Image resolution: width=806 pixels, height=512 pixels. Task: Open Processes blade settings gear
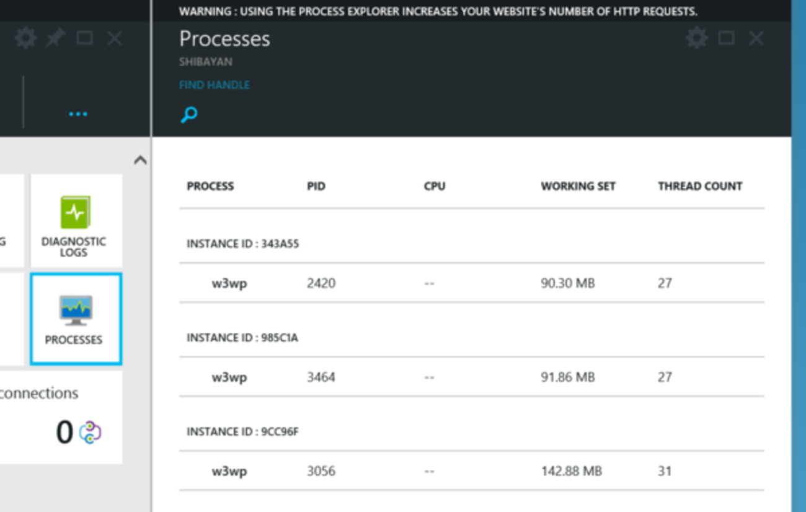(x=696, y=38)
